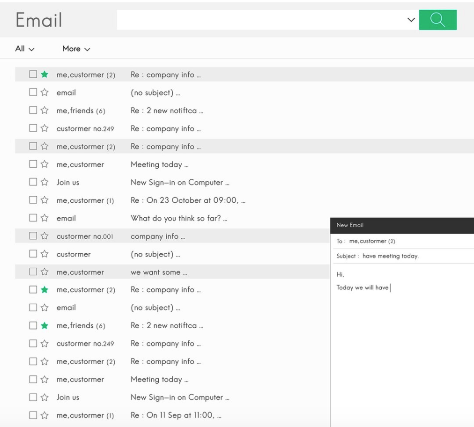
Task: Star the 'On 23 October at 09:00' email
Action: tap(44, 200)
